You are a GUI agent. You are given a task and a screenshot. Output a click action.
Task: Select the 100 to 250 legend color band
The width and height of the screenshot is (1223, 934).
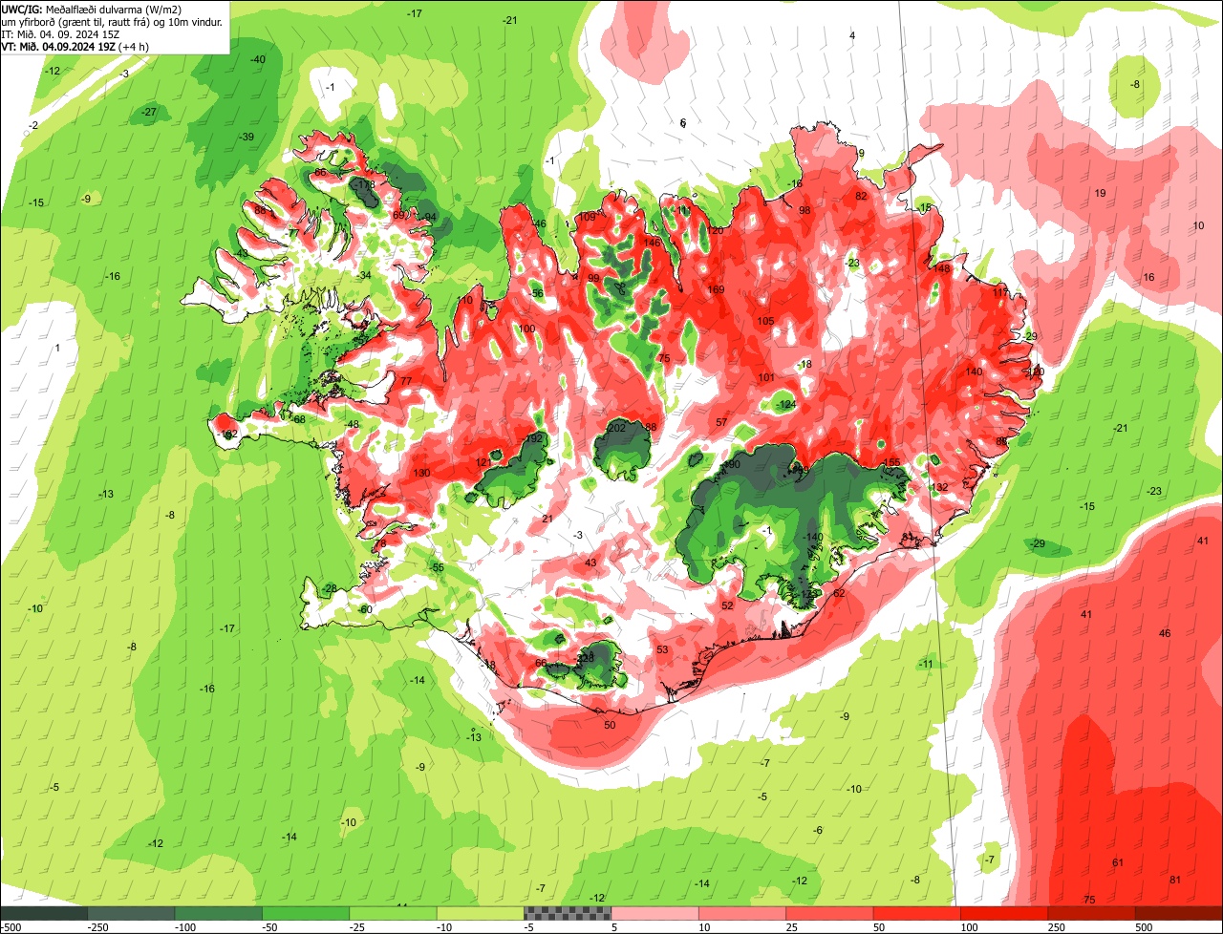point(1003,913)
